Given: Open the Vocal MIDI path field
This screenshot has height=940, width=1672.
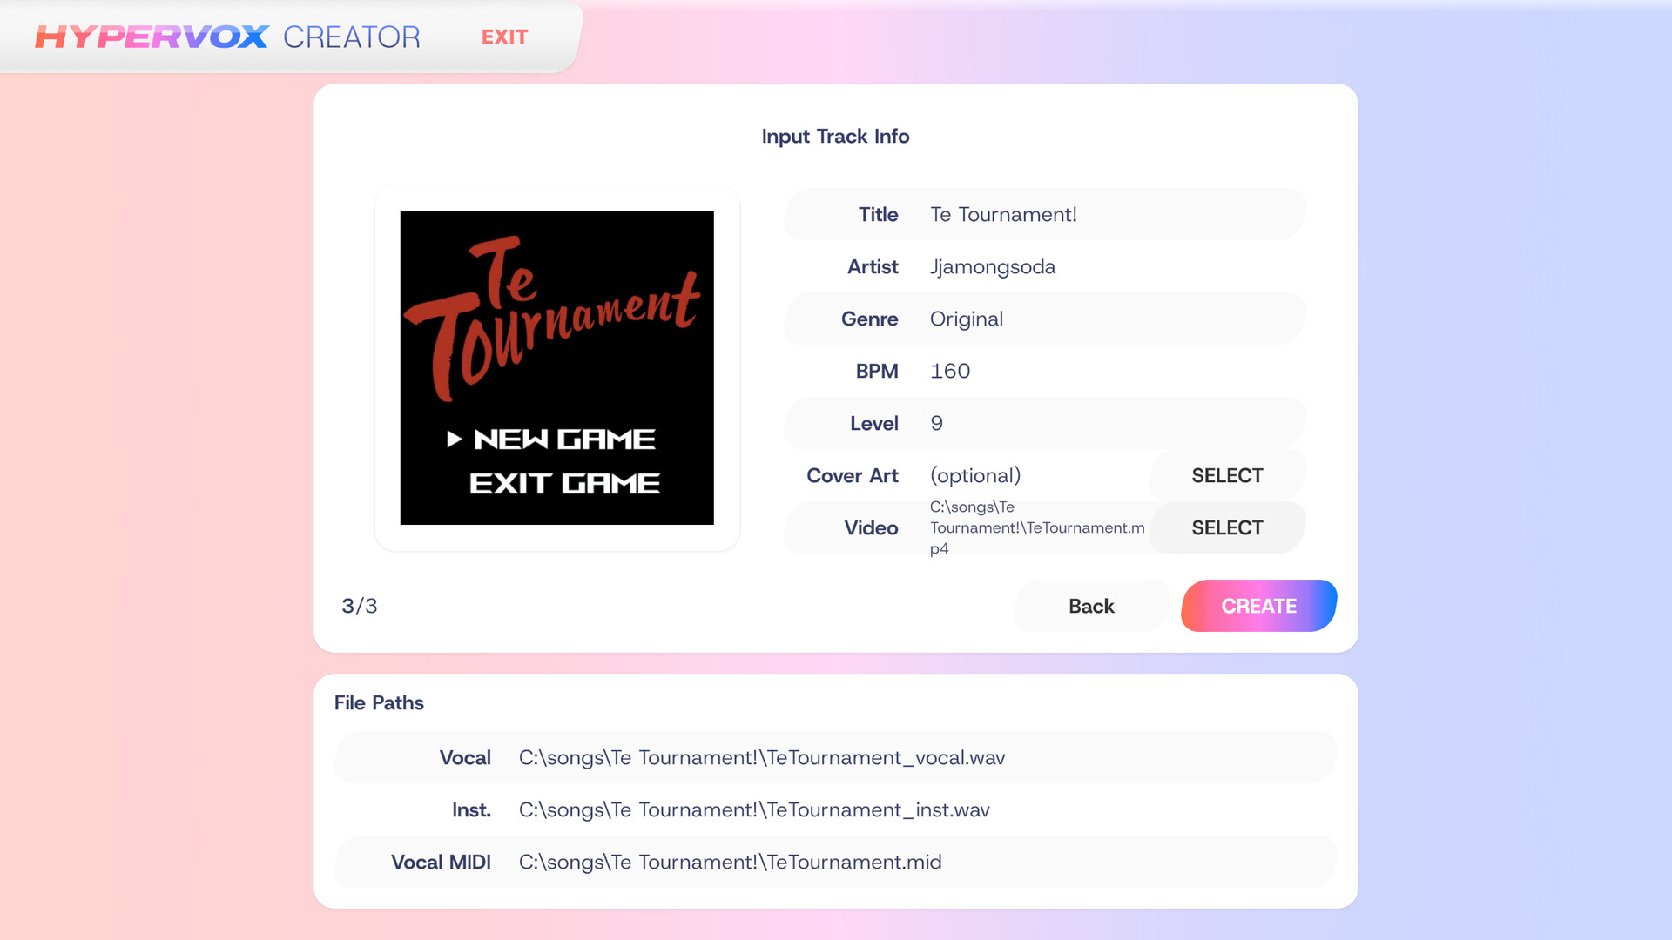Looking at the screenshot, I should point(836,862).
